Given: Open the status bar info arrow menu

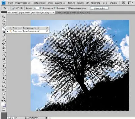Looking at the screenshot, I should point(47,118).
